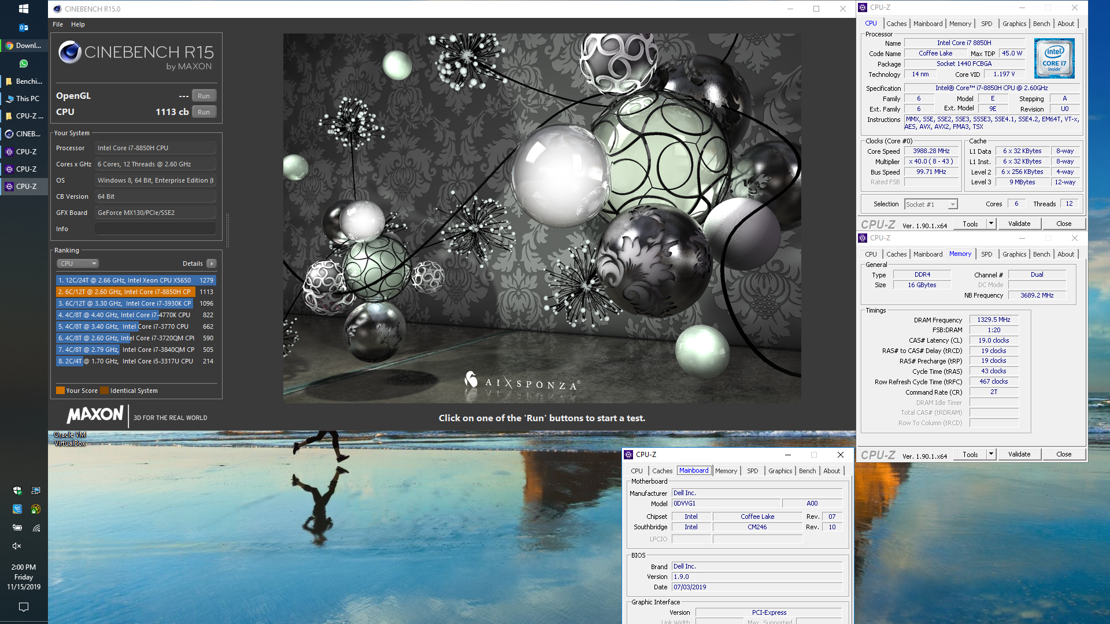Image resolution: width=1110 pixels, height=624 pixels.
Task: Switch to Caches tab in top CPU-Z window
Action: 896,24
